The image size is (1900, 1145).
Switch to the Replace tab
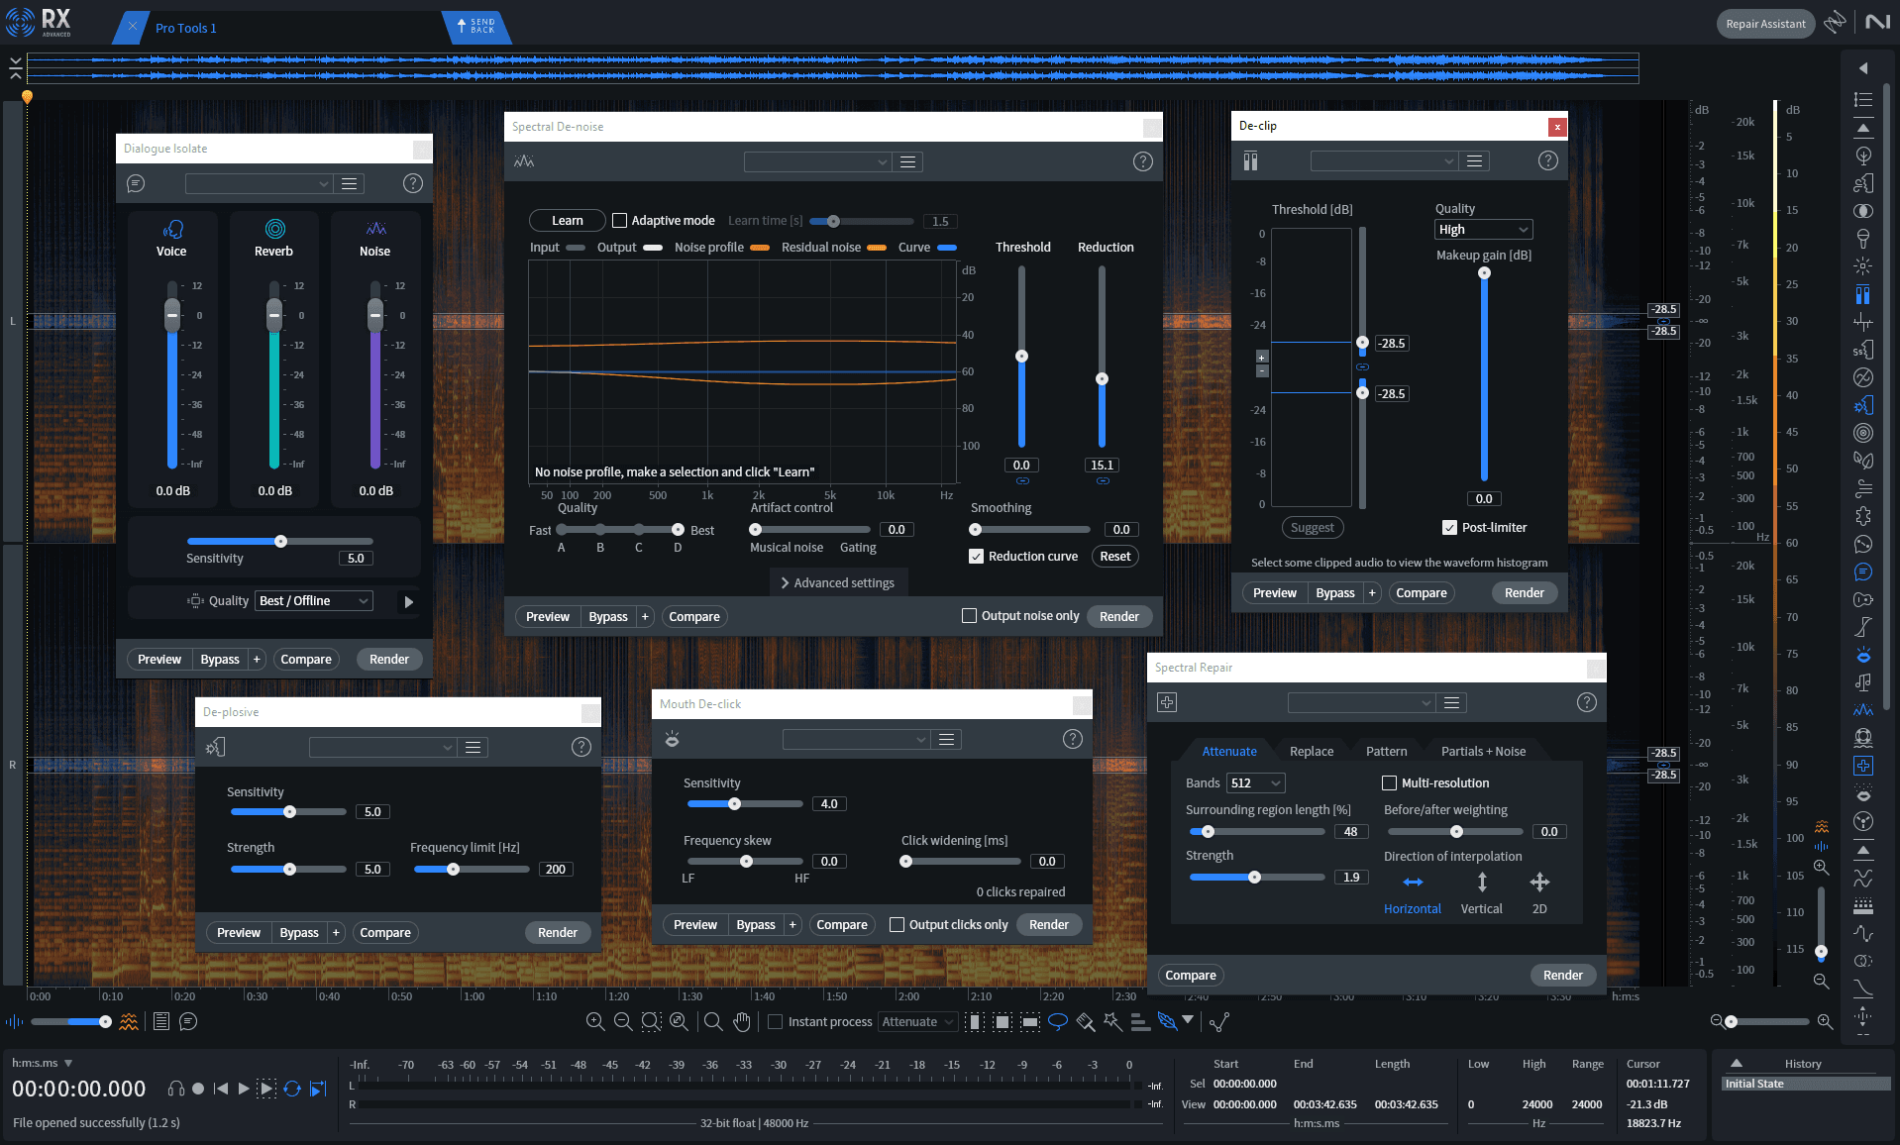(x=1312, y=752)
